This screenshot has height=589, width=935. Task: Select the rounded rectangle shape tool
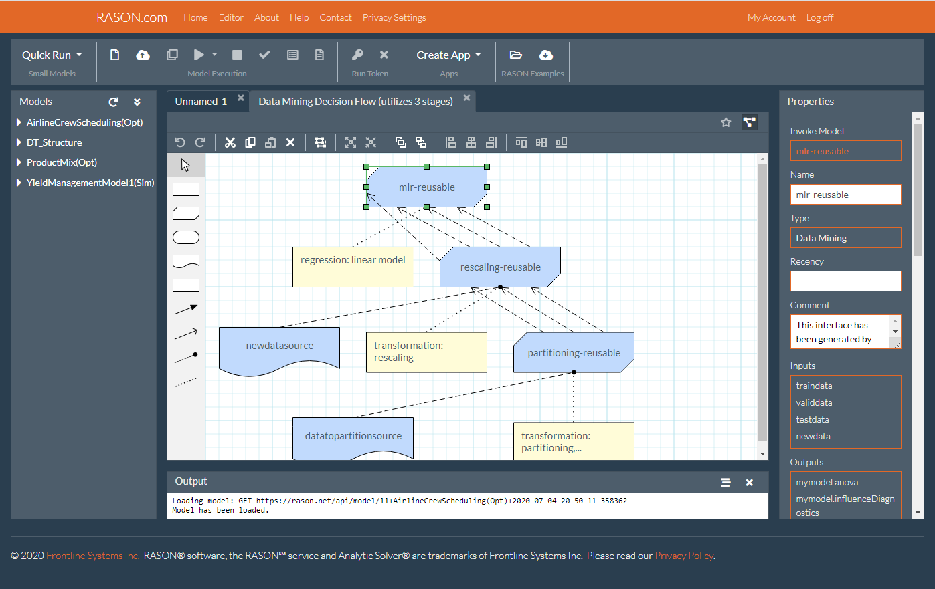point(186,237)
